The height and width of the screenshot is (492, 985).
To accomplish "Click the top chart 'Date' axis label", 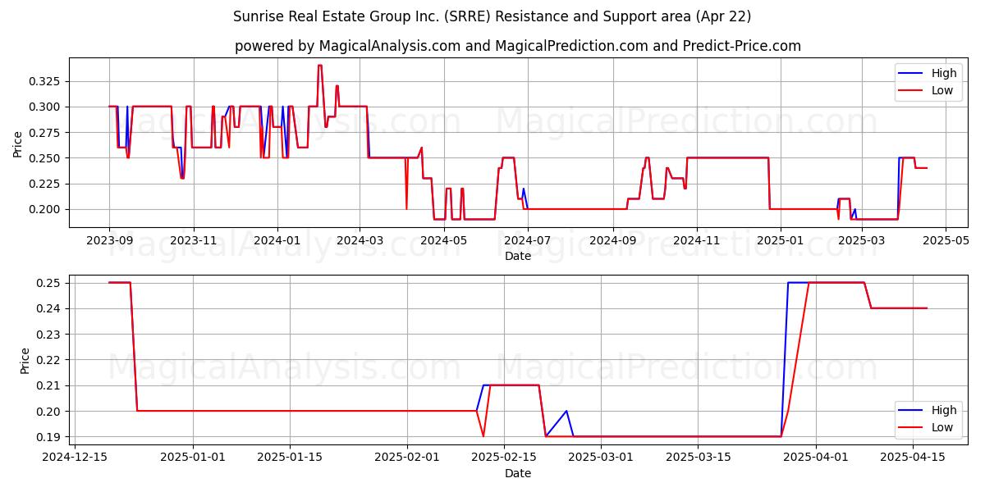I will (518, 256).
